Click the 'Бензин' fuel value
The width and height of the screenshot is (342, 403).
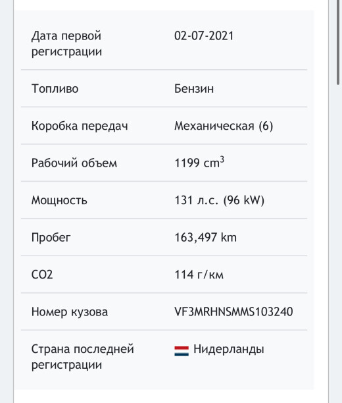coord(194,89)
